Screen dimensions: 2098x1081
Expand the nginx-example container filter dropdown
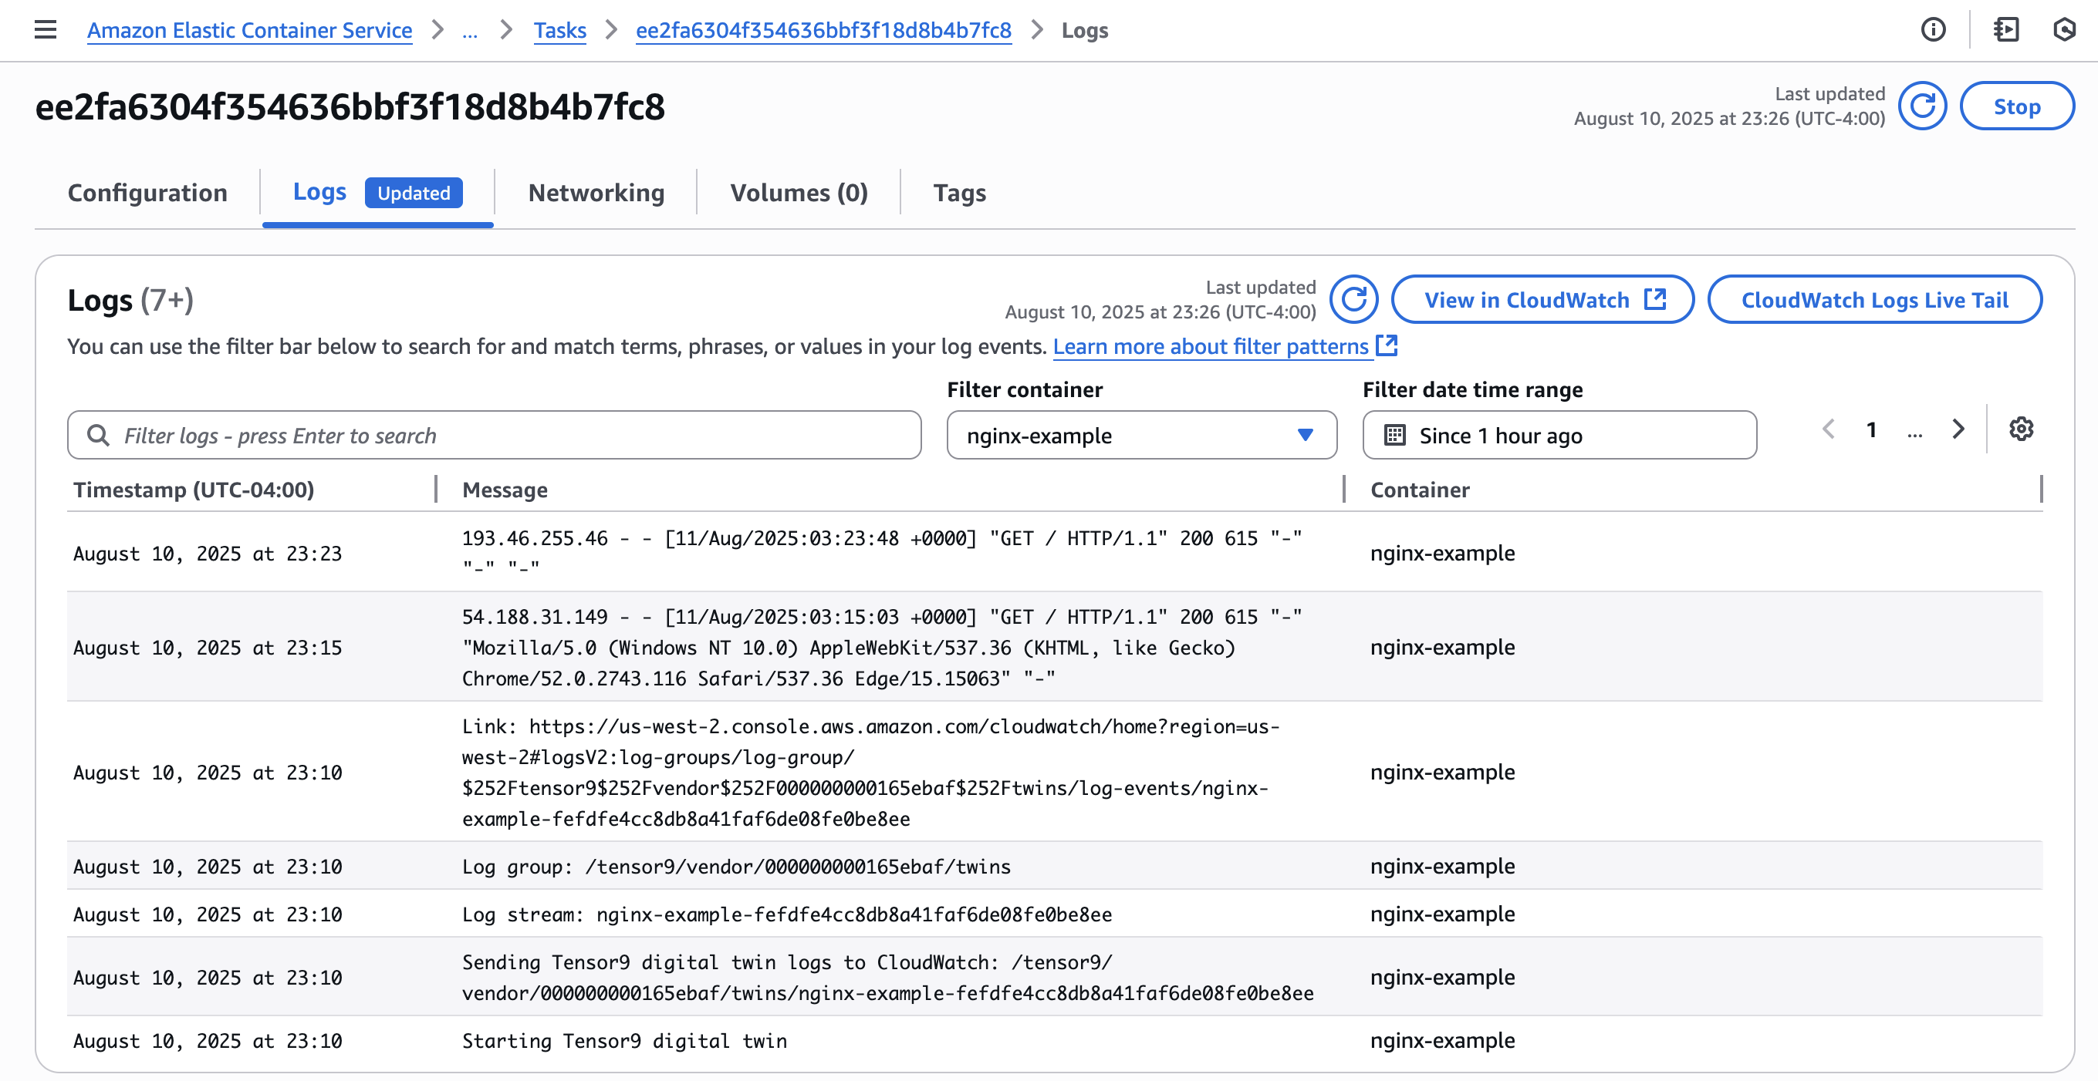(x=1141, y=436)
